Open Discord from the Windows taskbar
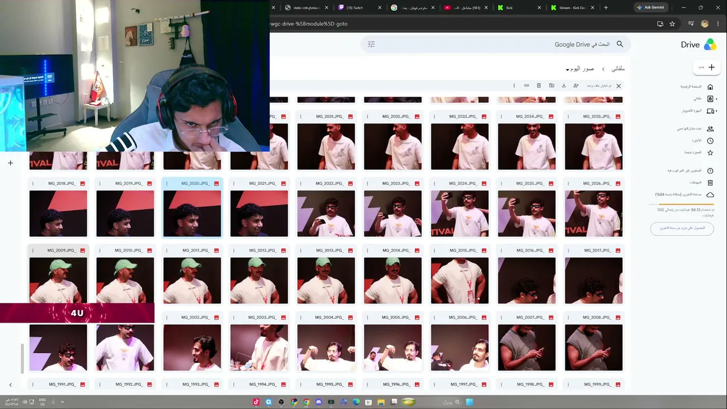 pos(319,402)
